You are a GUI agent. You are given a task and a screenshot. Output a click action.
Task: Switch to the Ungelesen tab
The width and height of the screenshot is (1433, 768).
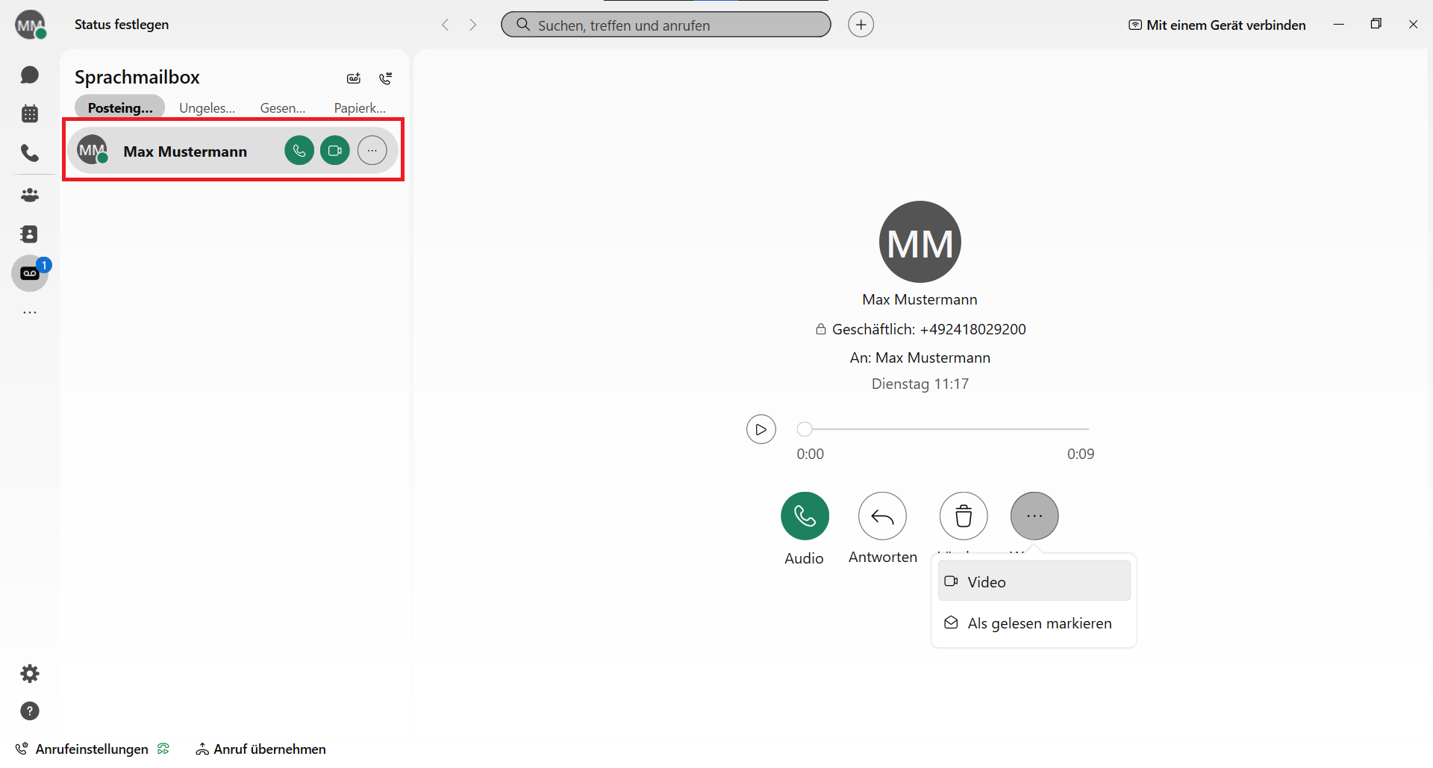[207, 108]
